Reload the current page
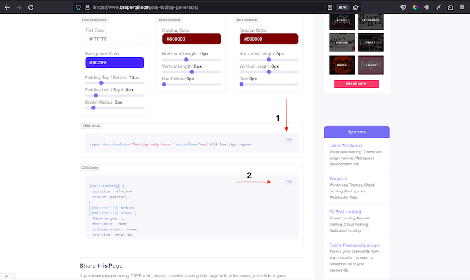This screenshot has height=280, width=470. coord(31,8)
